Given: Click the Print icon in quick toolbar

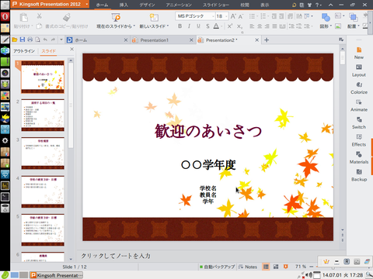Looking at the screenshot, I should click(x=30, y=40).
